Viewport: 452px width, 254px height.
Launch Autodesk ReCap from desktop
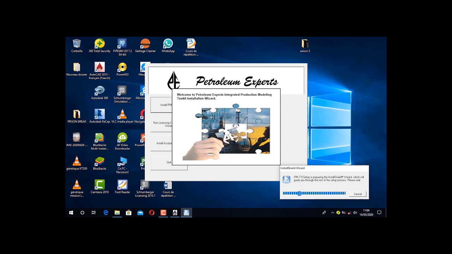point(100,116)
